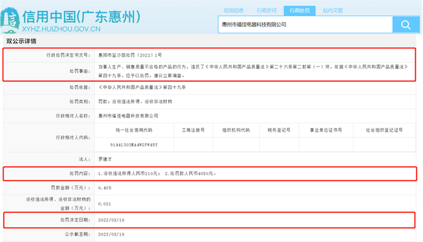
Task: Click the publicity deadline 2023/03/16
Action: point(111,234)
